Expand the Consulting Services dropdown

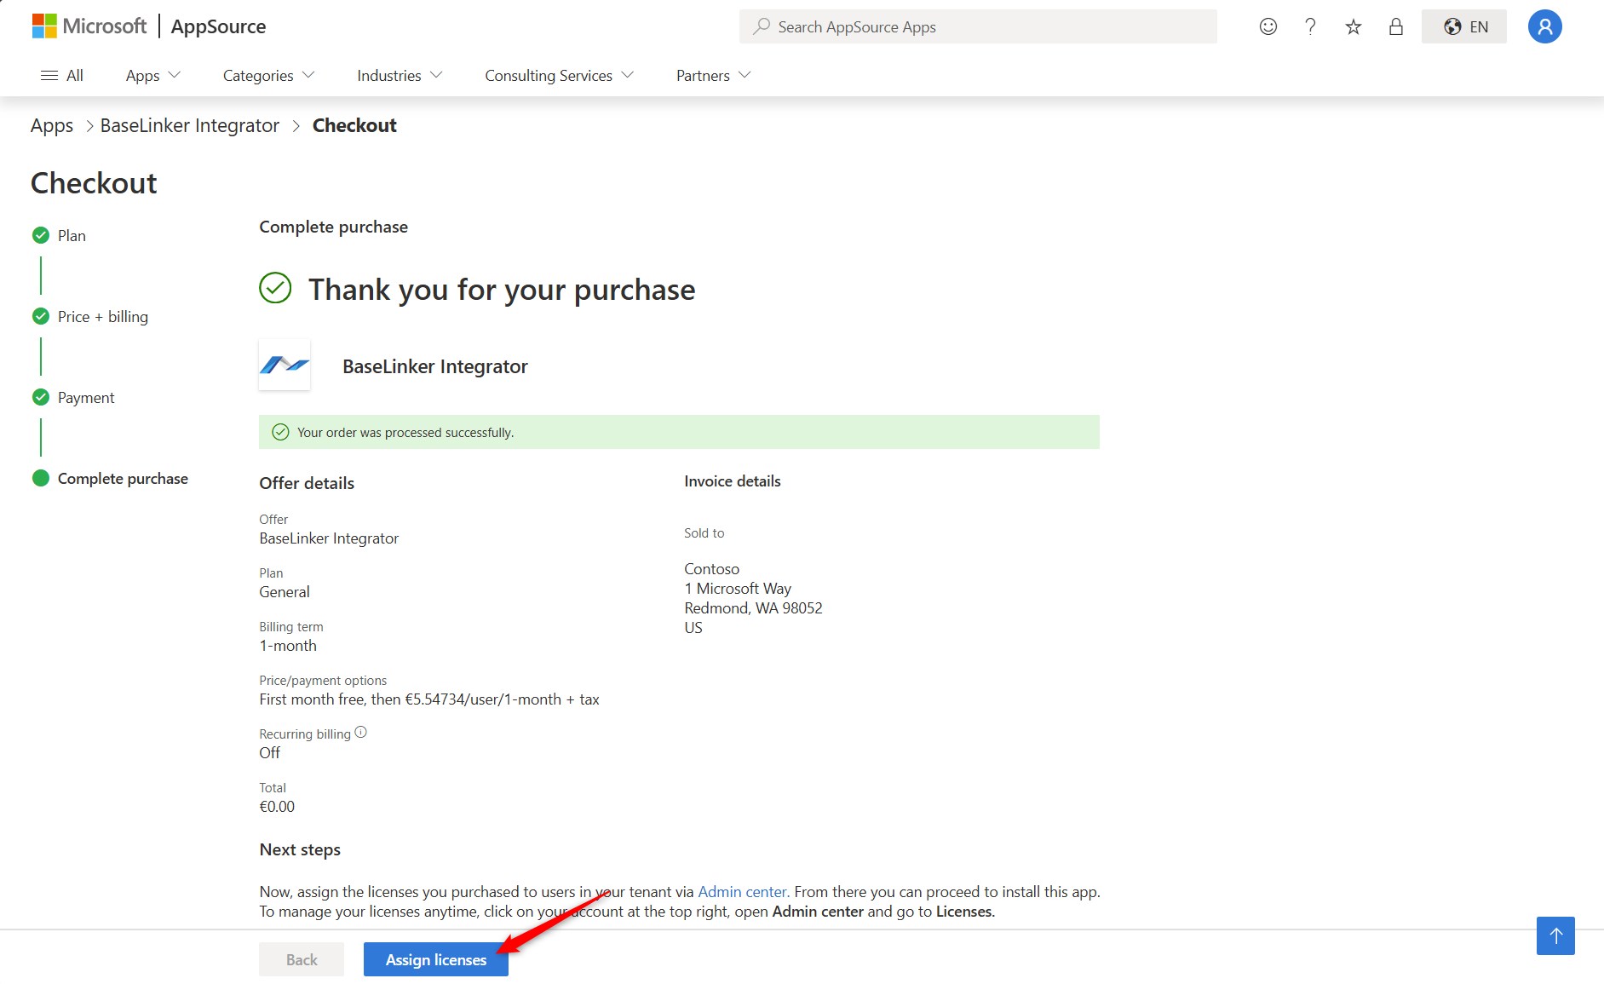(560, 75)
